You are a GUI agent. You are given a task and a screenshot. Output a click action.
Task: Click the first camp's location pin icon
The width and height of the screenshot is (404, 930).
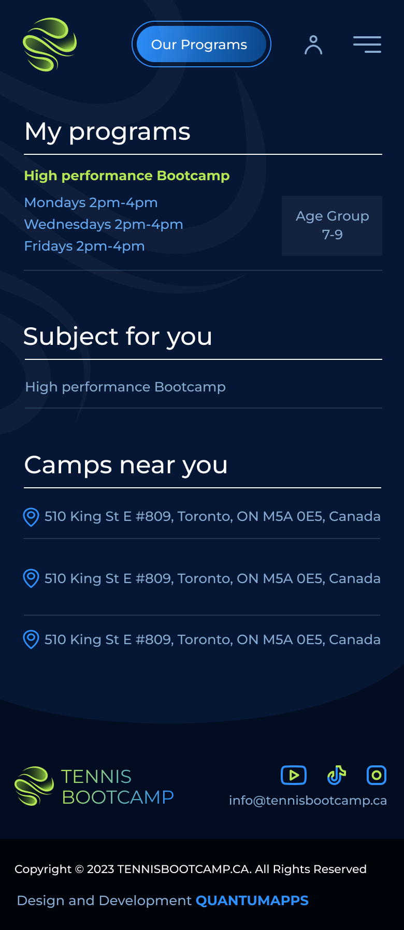tap(31, 517)
